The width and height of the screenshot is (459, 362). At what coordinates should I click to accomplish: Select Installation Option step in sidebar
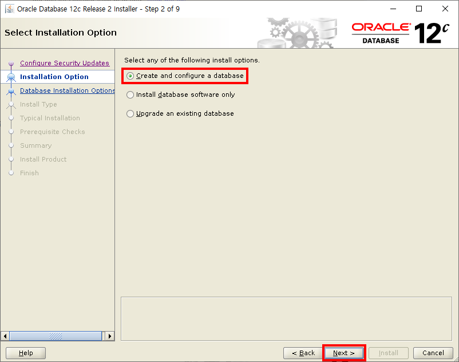tap(54, 77)
